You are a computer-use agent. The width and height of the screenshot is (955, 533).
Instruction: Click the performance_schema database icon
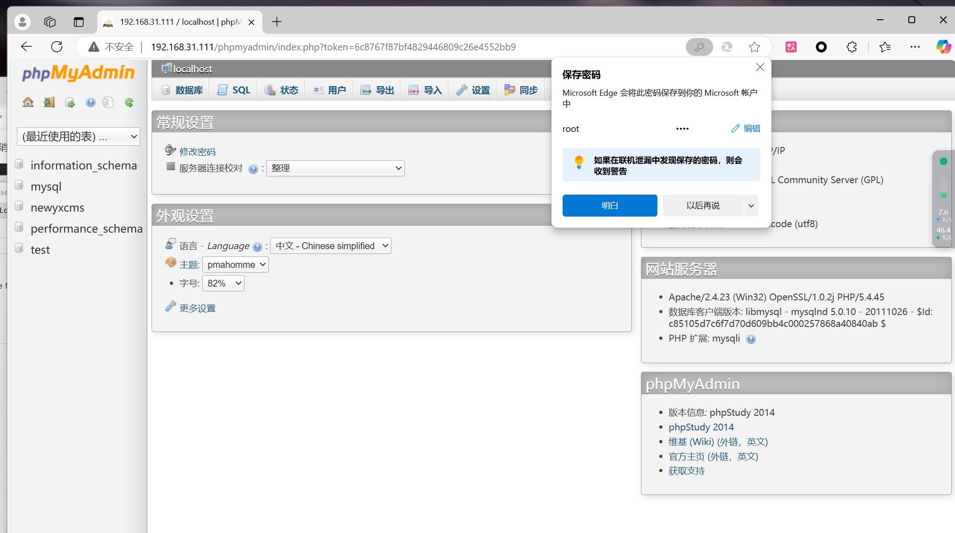(x=19, y=227)
